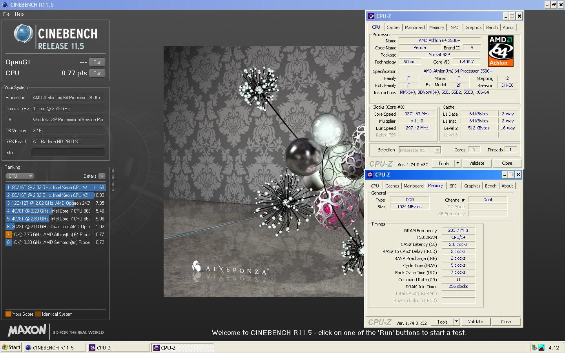Click the upper CPU-Z title bar icon
This screenshot has height=353, width=565.
pyautogui.click(x=371, y=16)
